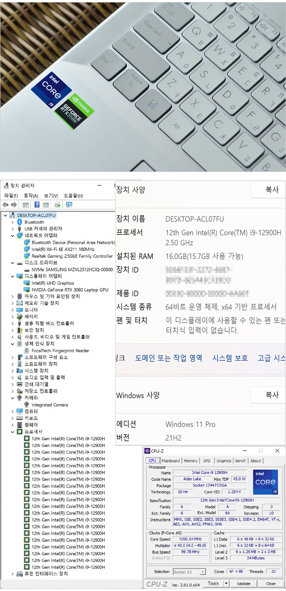Click the update driver software toolbar icon
The width and height of the screenshot is (286, 591).
coord(57,205)
